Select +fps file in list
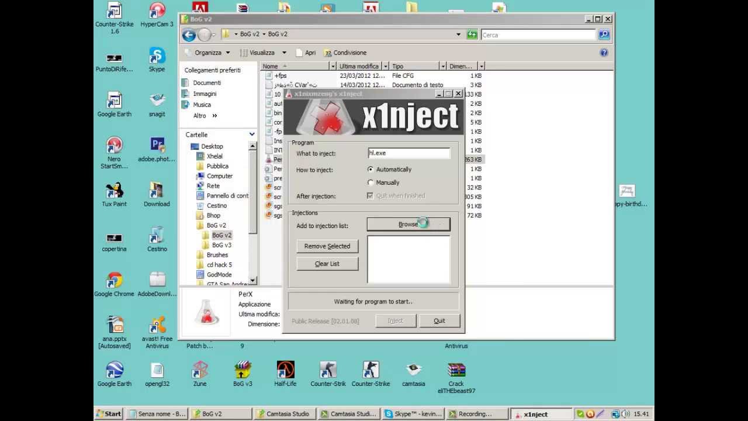 280,76
